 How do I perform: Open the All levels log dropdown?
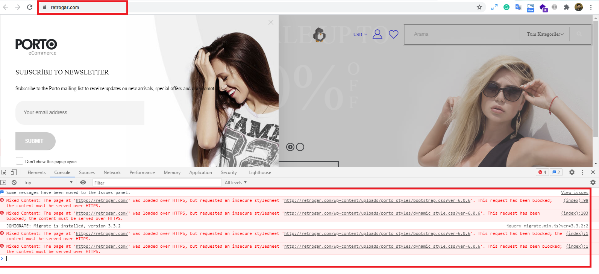tap(236, 183)
